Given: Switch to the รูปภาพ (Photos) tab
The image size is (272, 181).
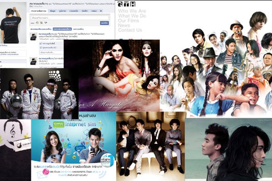Looking at the screenshot, I should [62, 11].
